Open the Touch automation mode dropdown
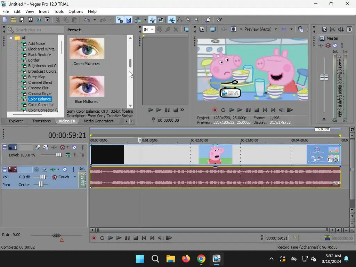Image resolution: width=356 pixels, height=267 pixels. click(x=75, y=177)
